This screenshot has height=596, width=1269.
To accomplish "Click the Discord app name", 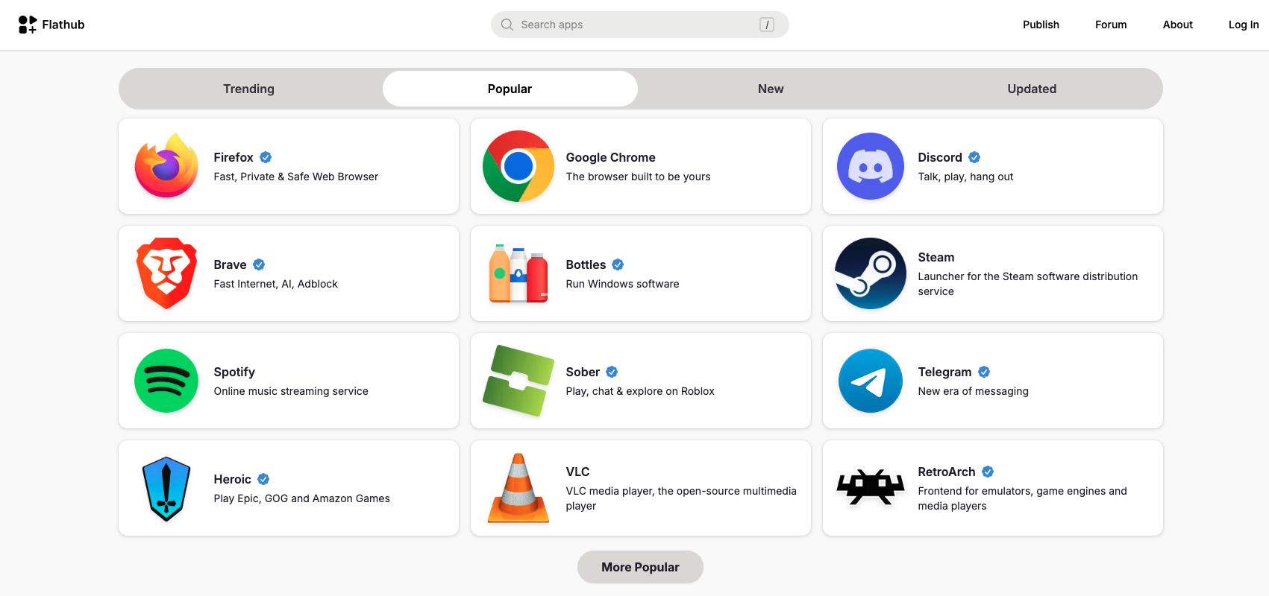I will point(940,157).
